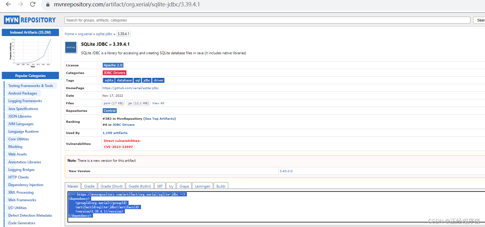Switch to the Maven tab
This screenshot has height=227, width=485.
(x=73, y=186)
